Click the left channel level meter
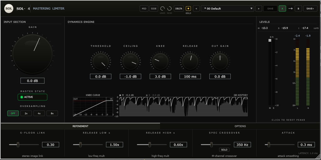The height and width of the screenshot is (160, 321). (297, 72)
